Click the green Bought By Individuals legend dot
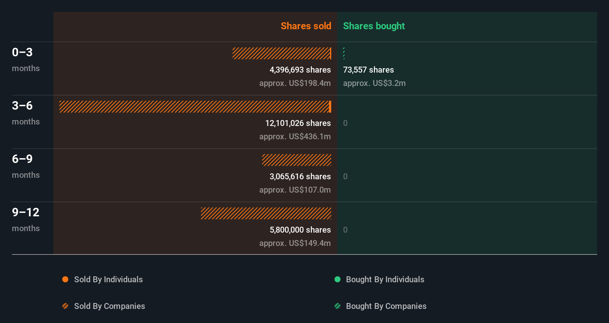The width and height of the screenshot is (609, 323). point(338,279)
